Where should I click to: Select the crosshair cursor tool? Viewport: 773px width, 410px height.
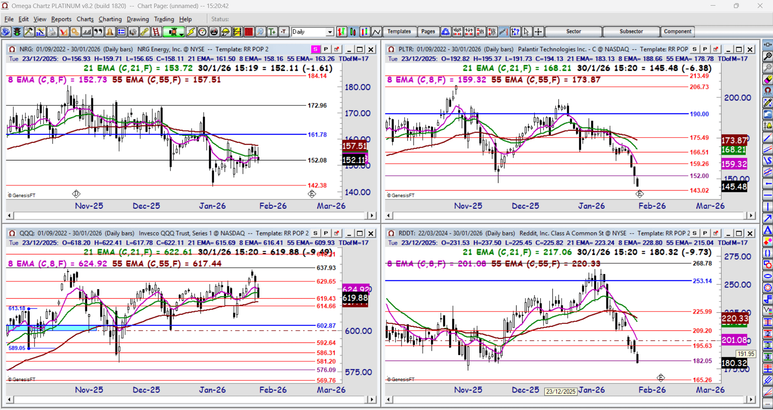point(538,32)
